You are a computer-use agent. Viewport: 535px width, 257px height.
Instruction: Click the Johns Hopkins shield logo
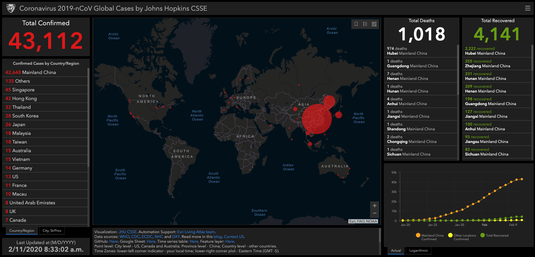tap(11, 8)
